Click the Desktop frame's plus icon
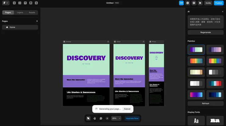 point(108,42)
